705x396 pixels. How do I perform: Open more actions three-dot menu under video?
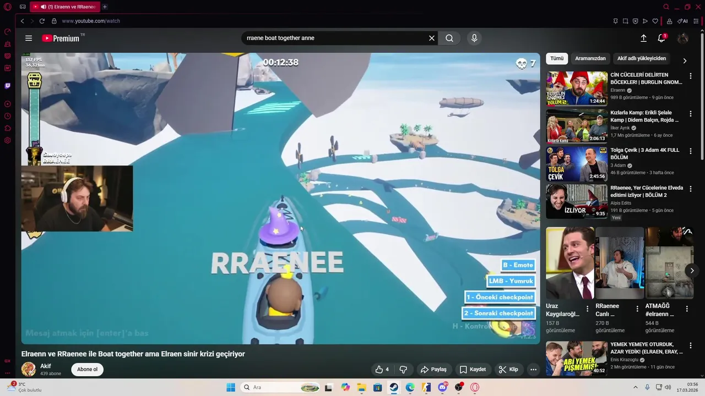coord(533,370)
